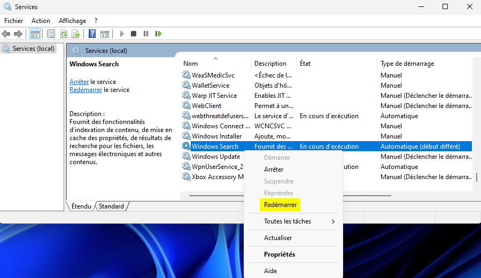The image size is (481, 278).
Task: Open the Fichier menu
Action: 13,20
